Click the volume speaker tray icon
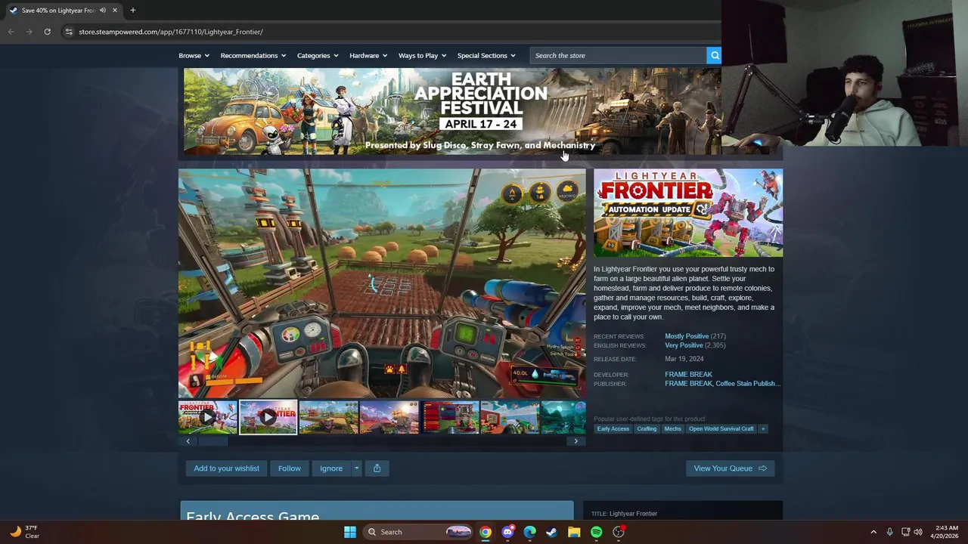968x544 pixels. tap(918, 532)
